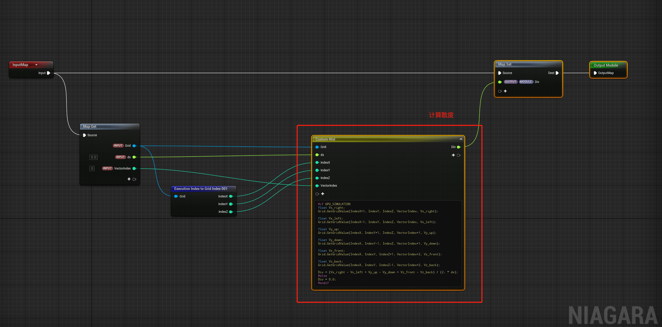Viewport: 662px width, 327px height.
Task: Click the dx default value field 0.0
Action: coord(93,157)
